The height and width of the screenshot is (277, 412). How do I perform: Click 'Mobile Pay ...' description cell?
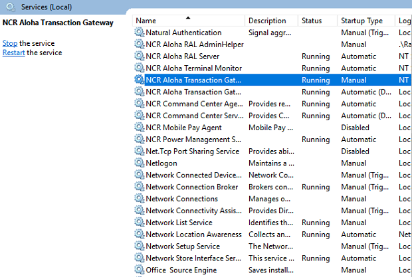point(270,128)
